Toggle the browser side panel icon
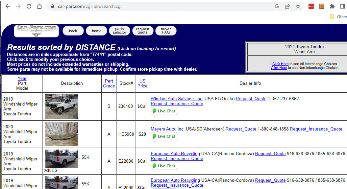 pos(343,6)
